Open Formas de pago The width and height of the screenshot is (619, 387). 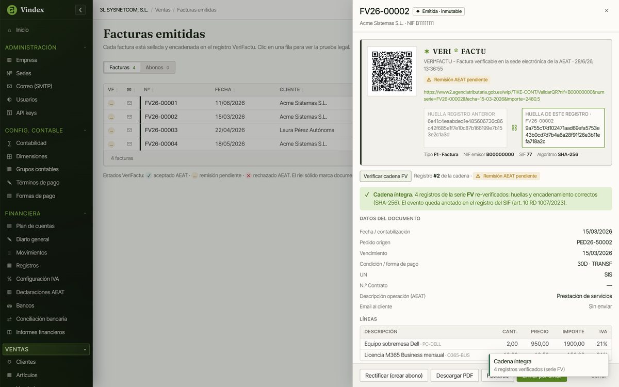pyautogui.click(x=35, y=196)
